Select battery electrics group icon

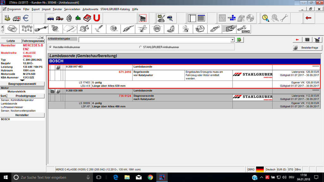click(x=200, y=29)
